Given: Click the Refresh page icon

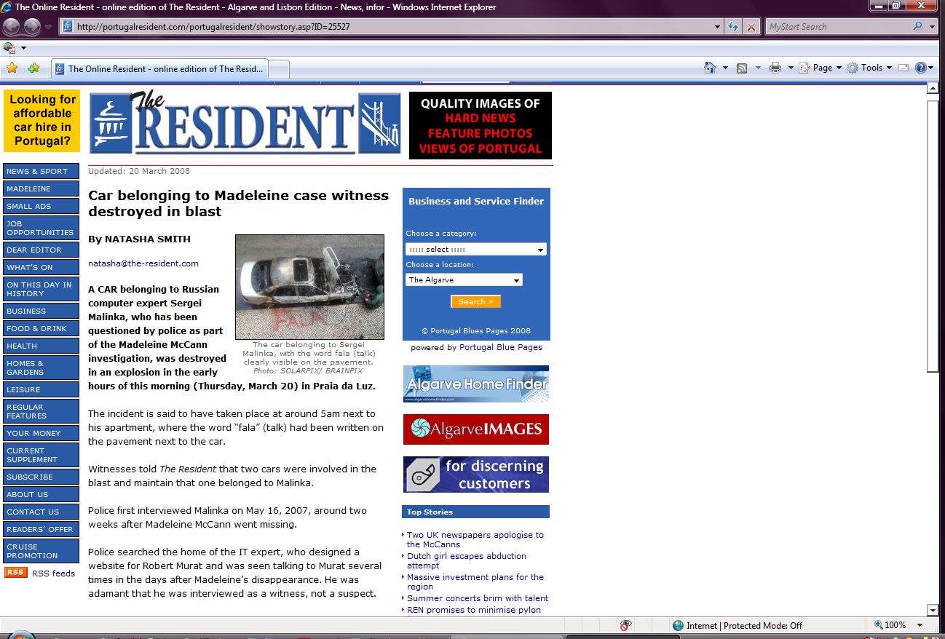Looking at the screenshot, I should [734, 27].
